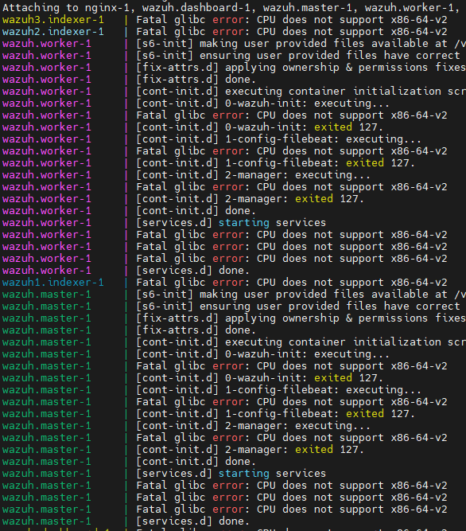Click the wazuh3.indexer-1 container name
466x531 pixels.
[x=53, y=20]
